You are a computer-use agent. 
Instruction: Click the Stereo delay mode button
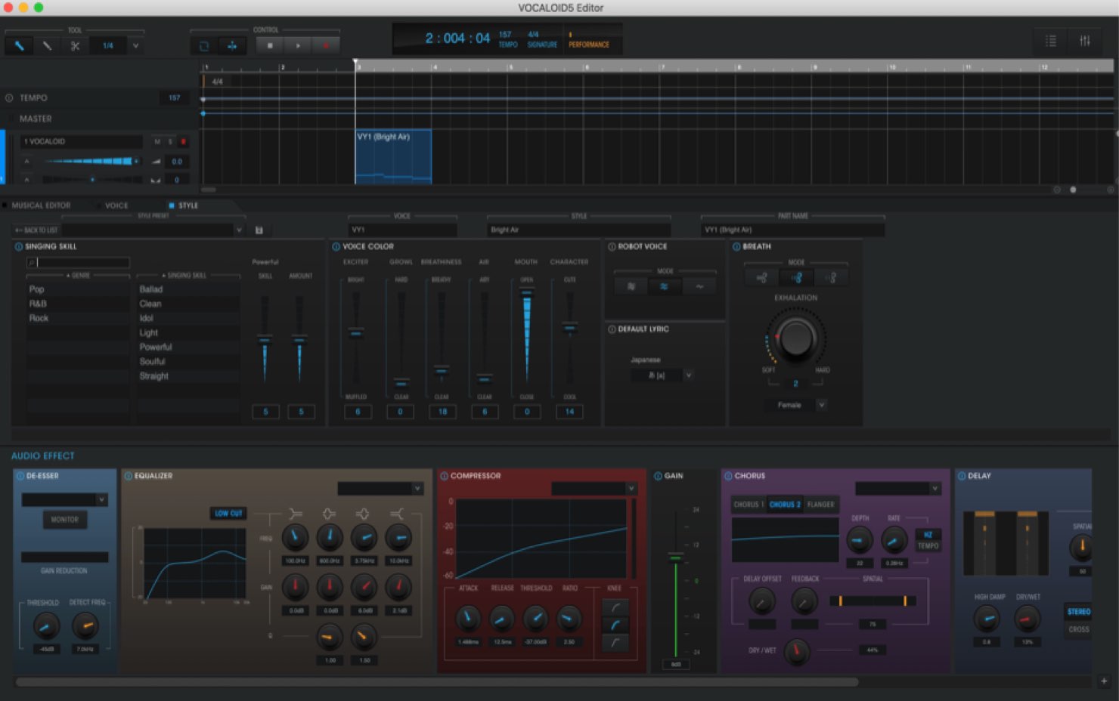(x=1079, y=612)
